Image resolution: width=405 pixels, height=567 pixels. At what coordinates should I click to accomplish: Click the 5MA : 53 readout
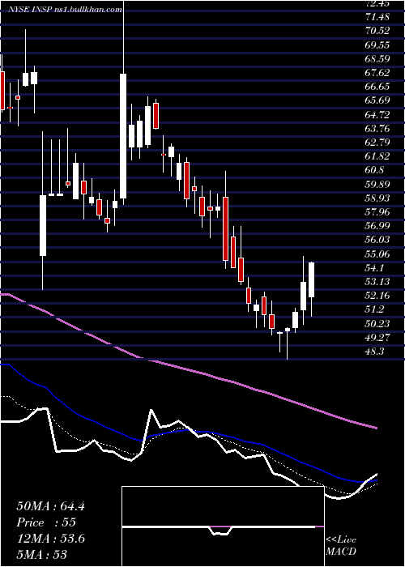42,554
